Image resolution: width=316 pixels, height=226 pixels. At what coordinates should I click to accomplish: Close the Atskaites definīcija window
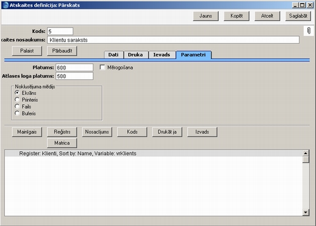[310, 5]
